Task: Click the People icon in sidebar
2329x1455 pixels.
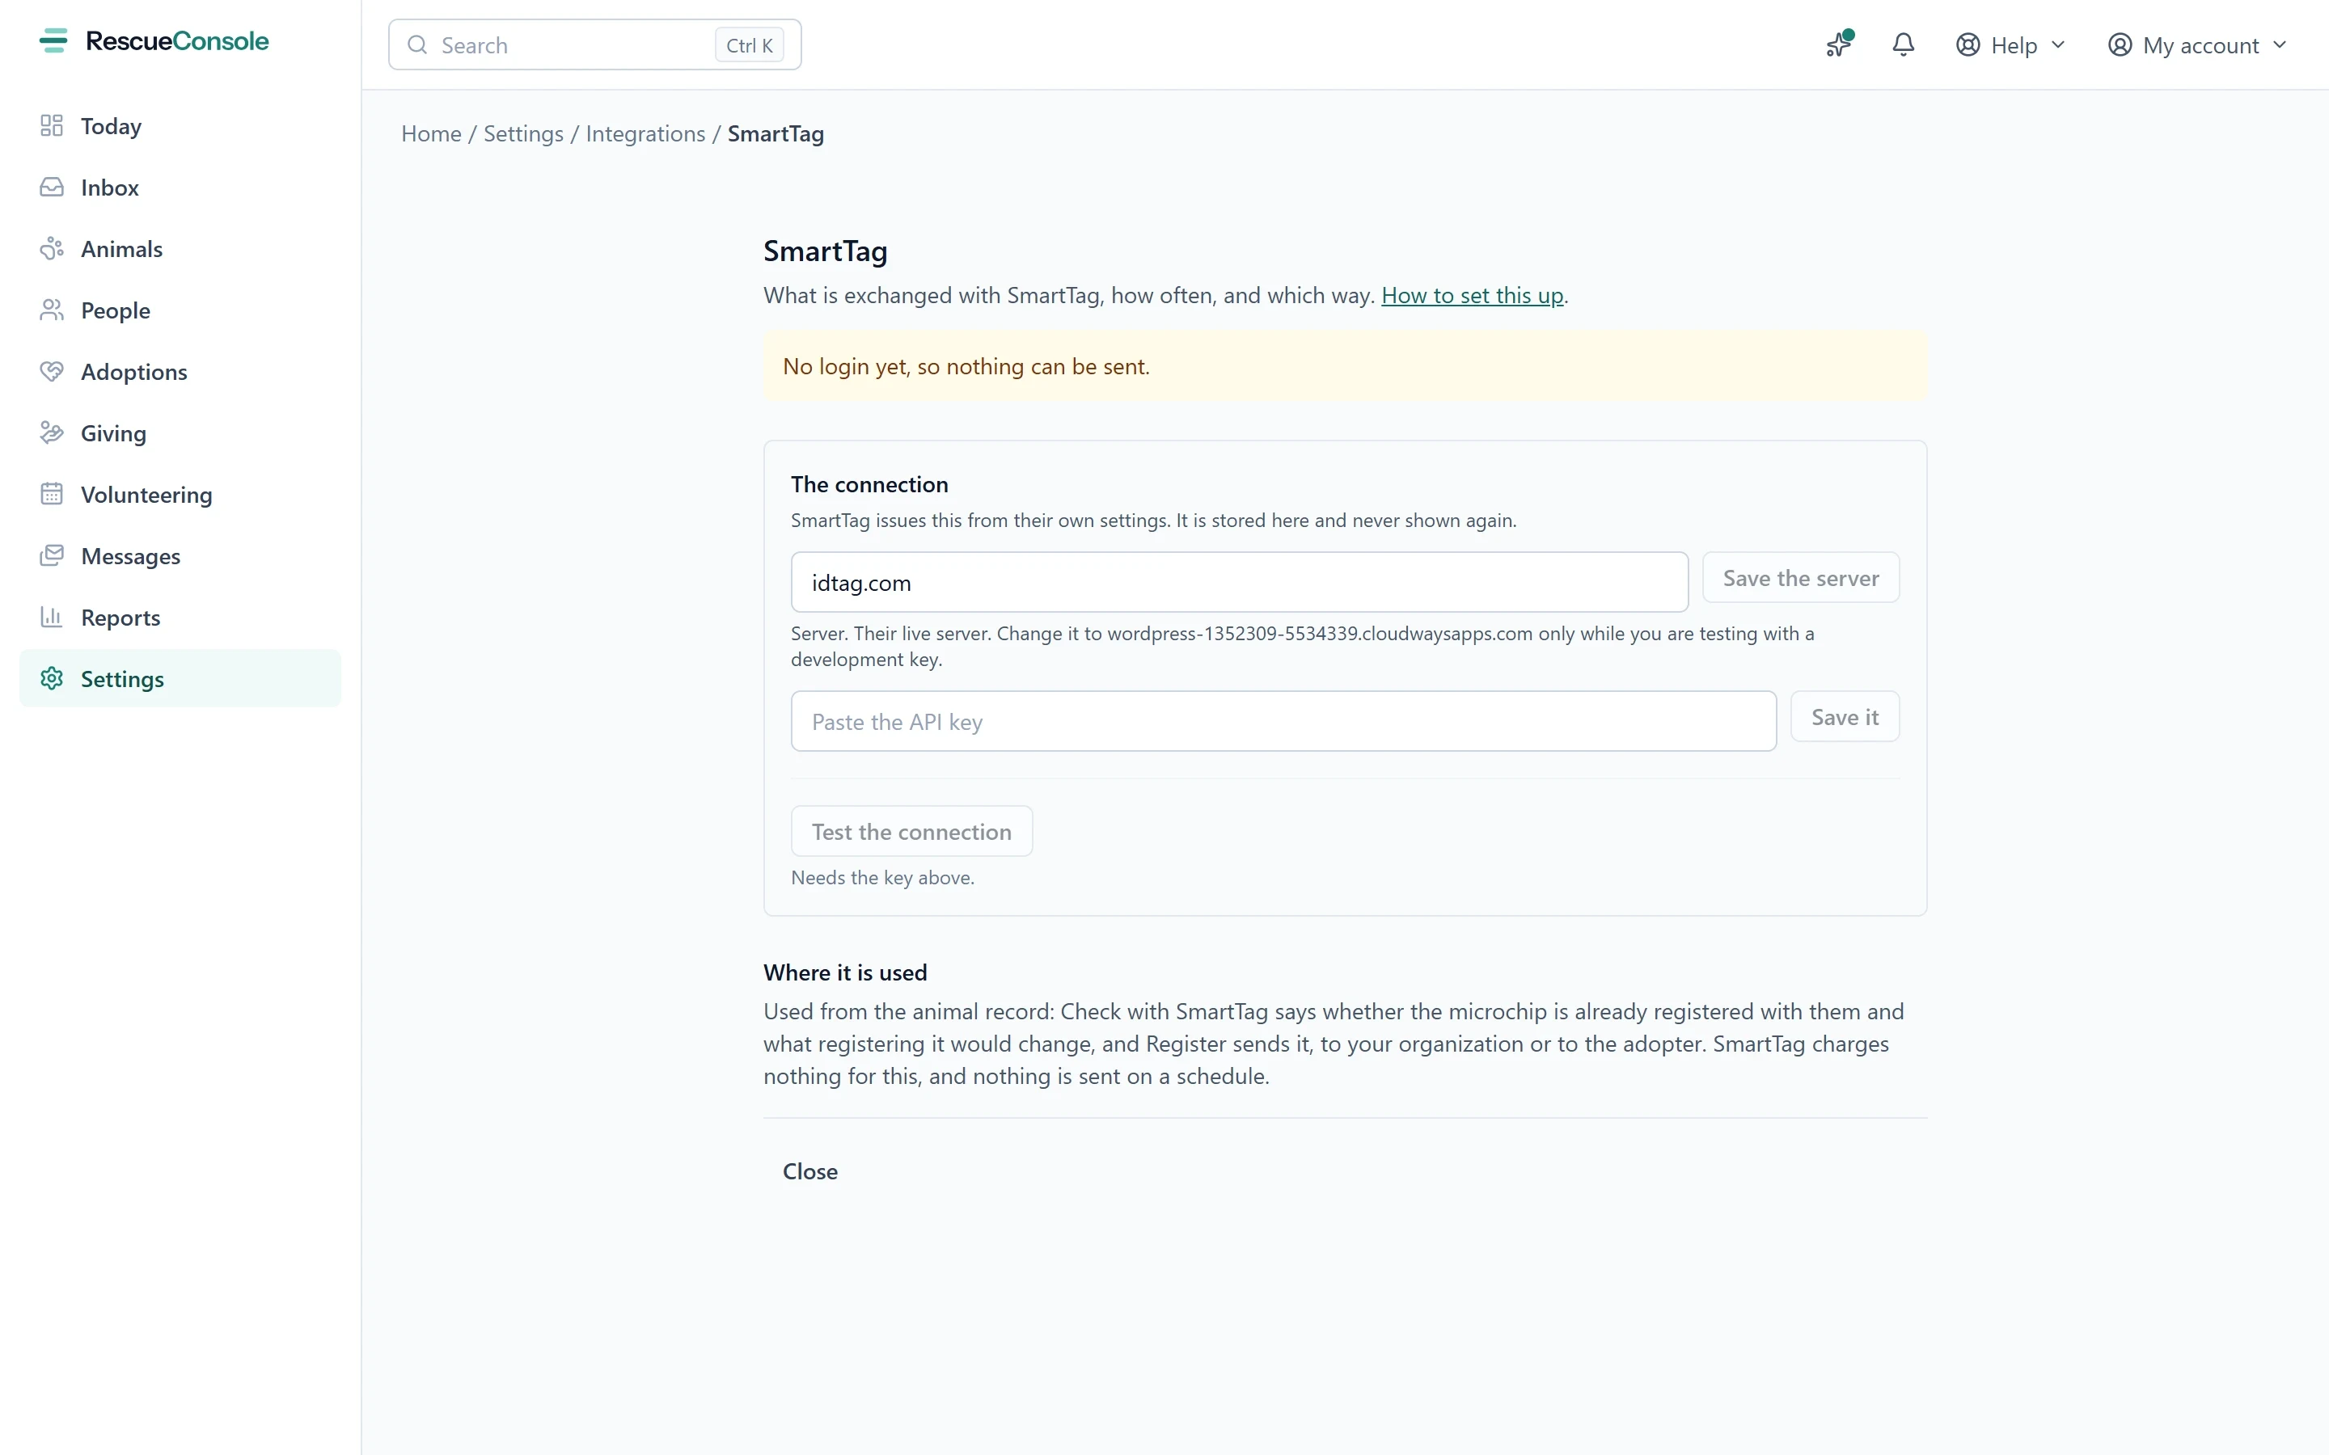Action: (x=52, y=311)
